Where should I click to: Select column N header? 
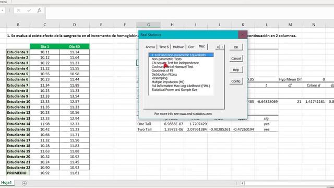[x=314, y=25]
